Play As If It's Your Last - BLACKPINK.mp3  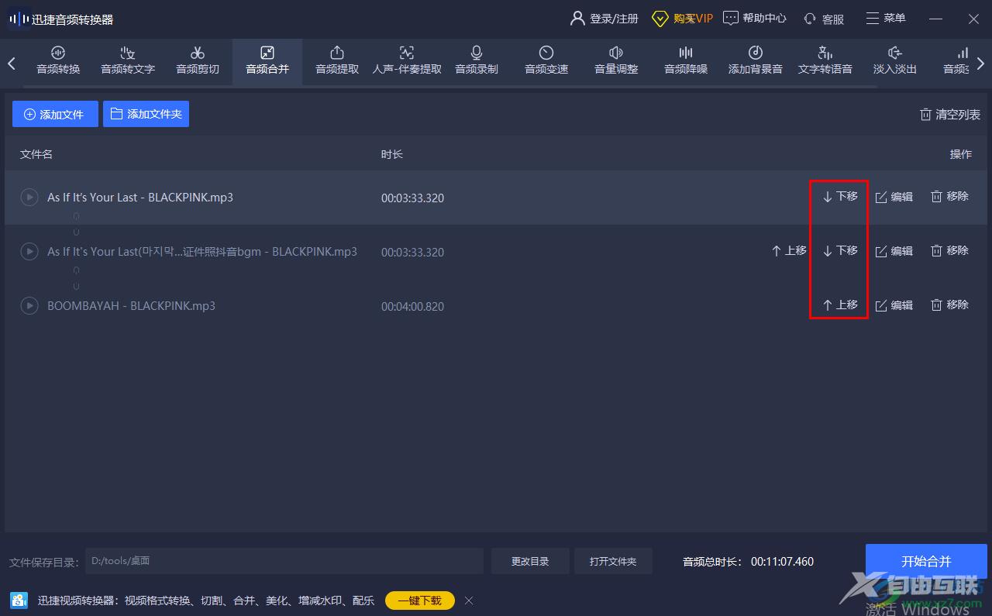click(29, 198)
